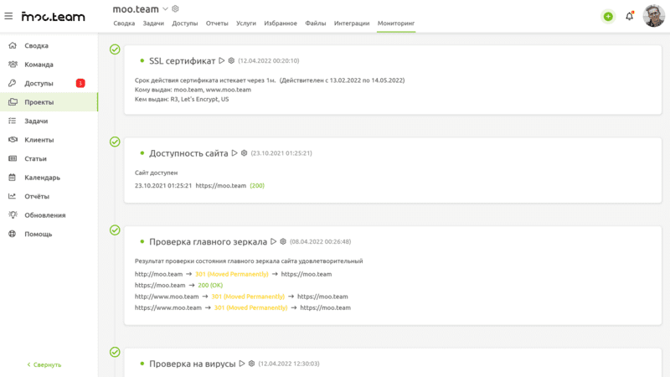The image size is (670, 377).
Task: Click the Клиенты handshake icon in sidebar
Action: coord(13,140)
